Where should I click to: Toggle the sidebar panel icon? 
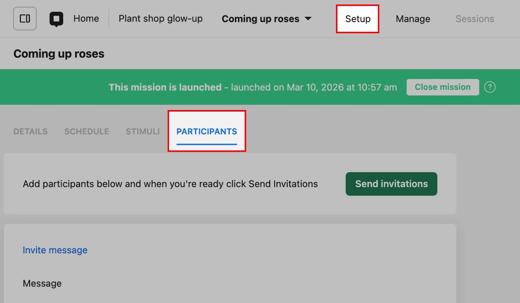25,19
